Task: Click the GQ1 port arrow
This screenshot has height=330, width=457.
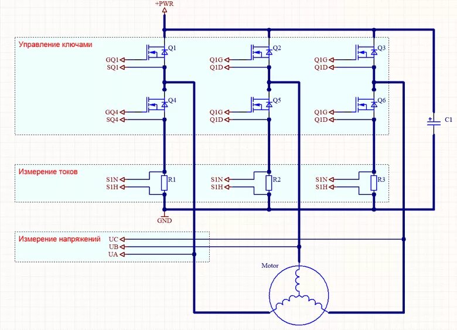Action: (122, 60)
